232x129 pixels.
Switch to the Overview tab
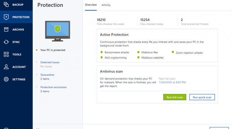91,5
